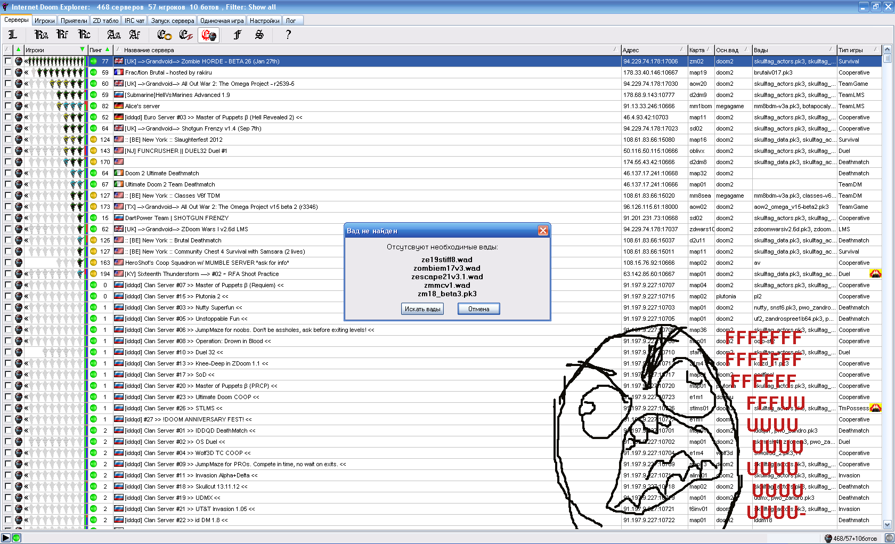Click the gothic 'L' toolbar icon

click(x=13, y=35)
